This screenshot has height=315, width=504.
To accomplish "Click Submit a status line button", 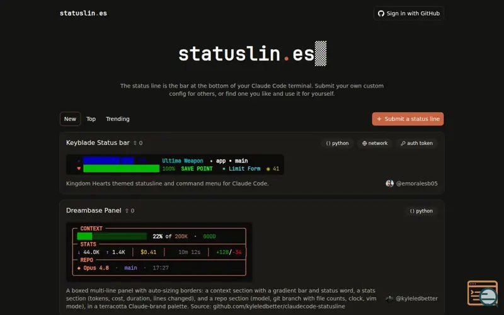I will 408,119.
